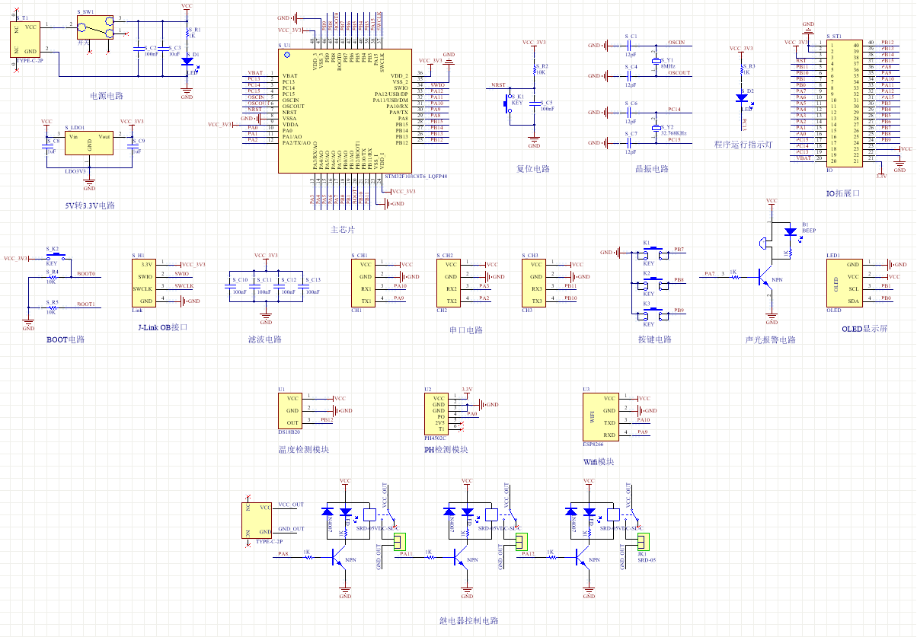
Task: Select the LED1 OLED display block
Action: [x=845, y=282]
